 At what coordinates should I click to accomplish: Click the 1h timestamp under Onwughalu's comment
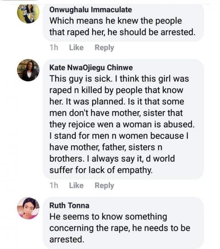(54, 48)
